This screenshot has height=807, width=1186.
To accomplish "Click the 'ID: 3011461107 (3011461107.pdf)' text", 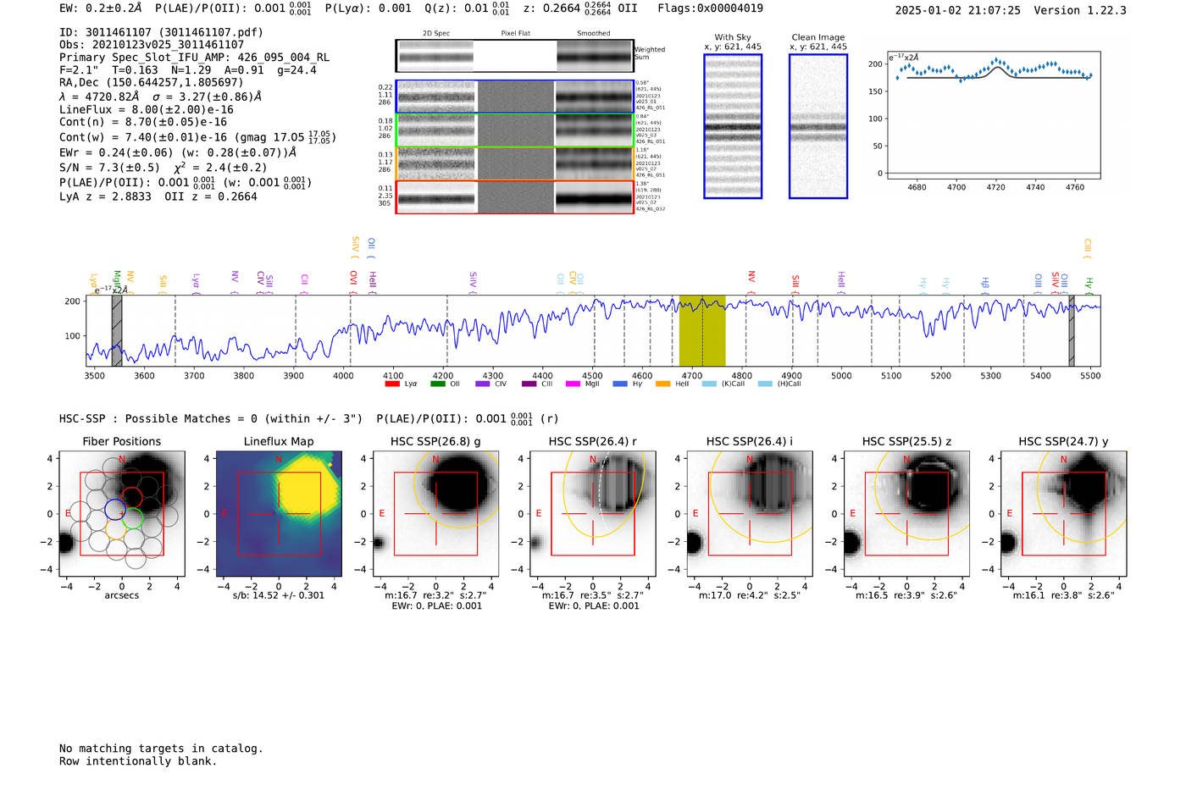I will 161,32.
